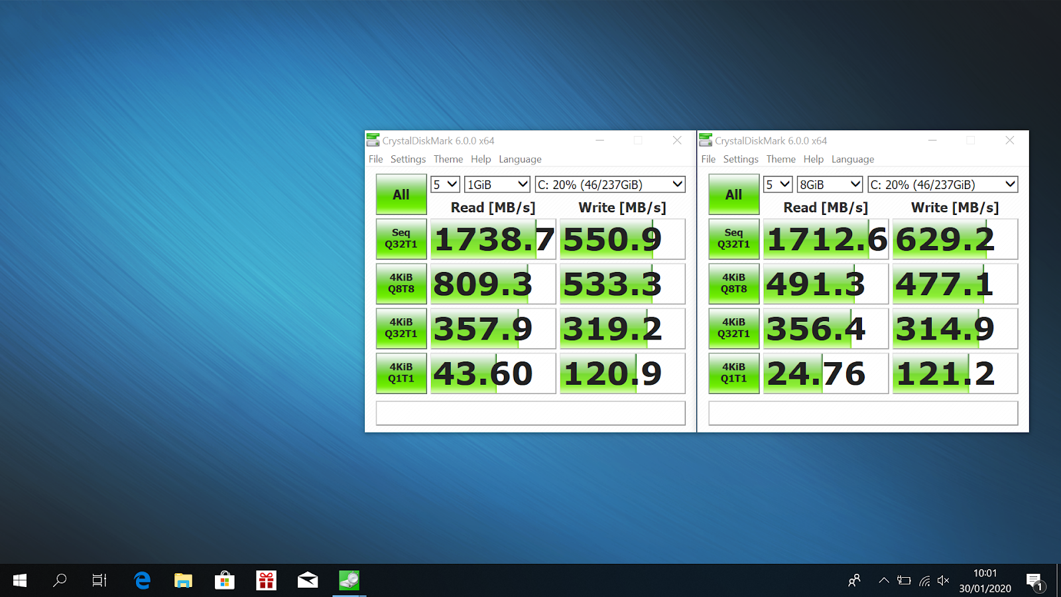Screen dimensions: 1061x597
Task: Run 4KiB Q8T8 test in 8GiB window
Action: point(734,283)
